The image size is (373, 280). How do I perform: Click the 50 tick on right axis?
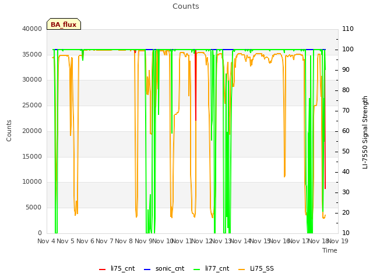pos(346,152)
